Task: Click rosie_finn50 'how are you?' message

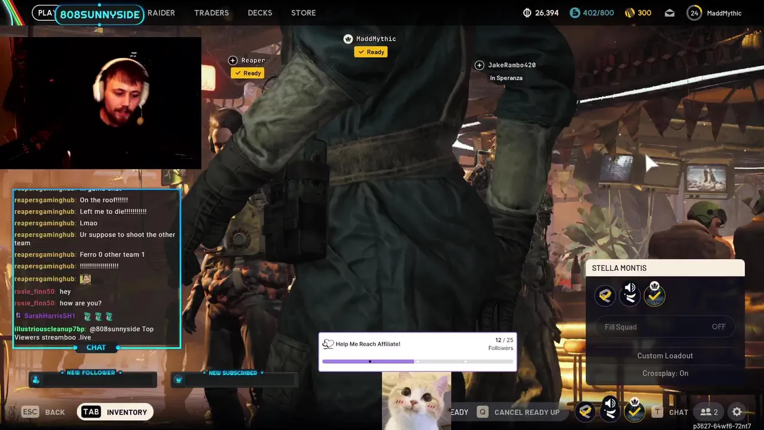Action: point(81,303)
